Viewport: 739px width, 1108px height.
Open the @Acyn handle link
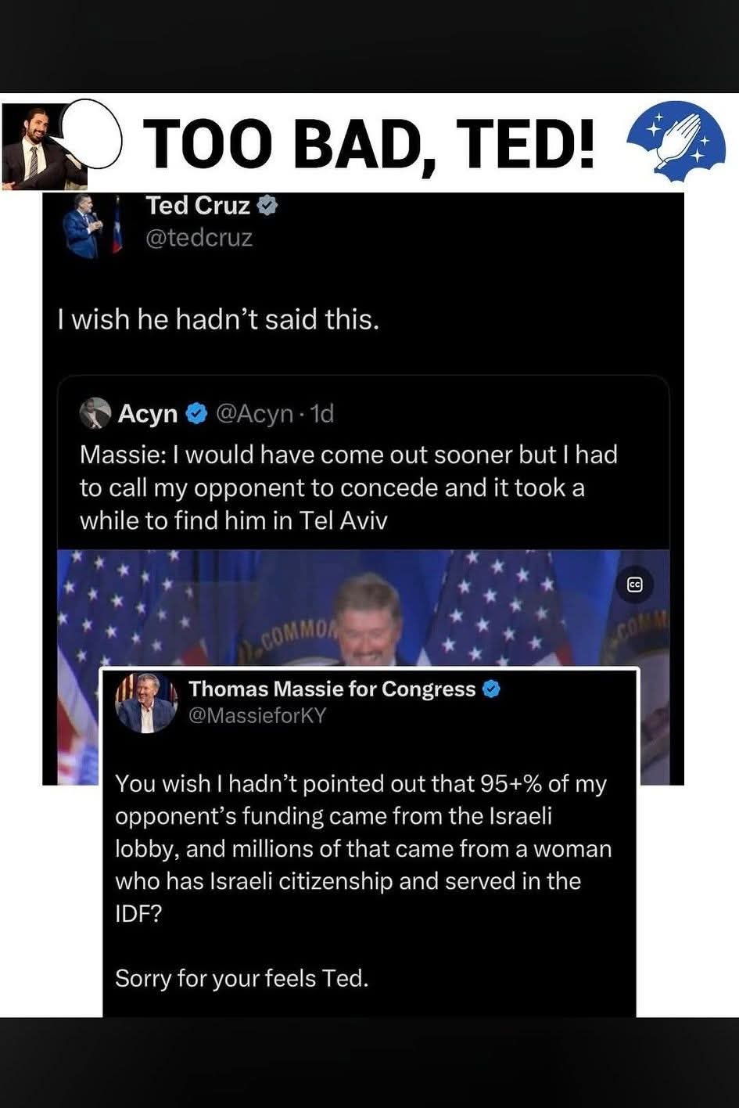tap(253, 413)
